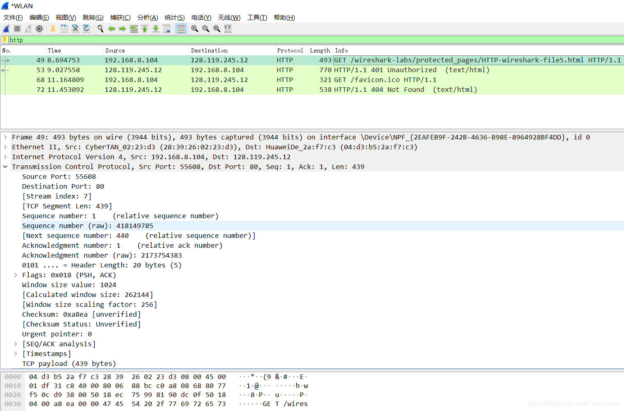Reset text size to normal
The height and width of the screenshot is (411, 624).
[x=217, y=29]
